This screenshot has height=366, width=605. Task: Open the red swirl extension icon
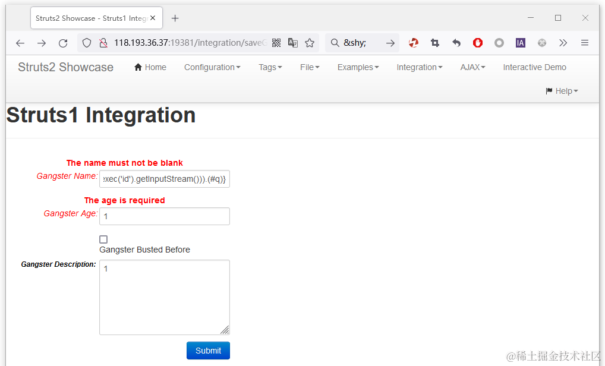tap(414, 43)
